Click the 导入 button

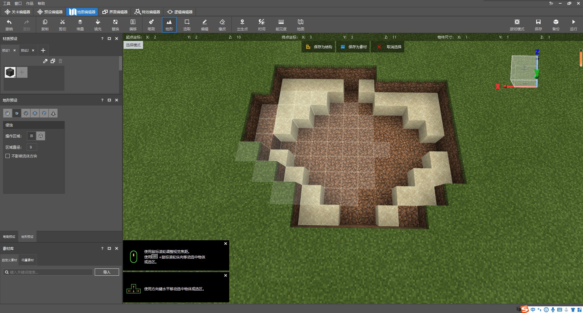tap(107, 272)
